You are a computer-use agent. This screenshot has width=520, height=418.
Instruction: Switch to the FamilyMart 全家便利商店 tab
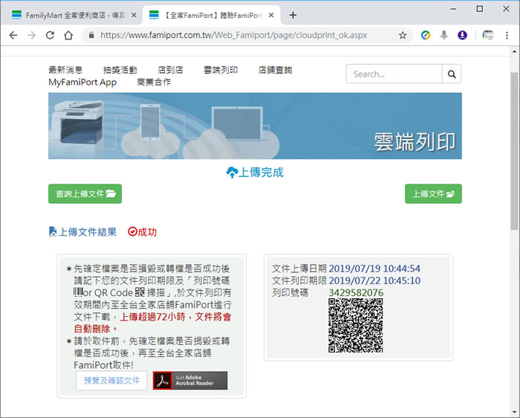(74, 16)
